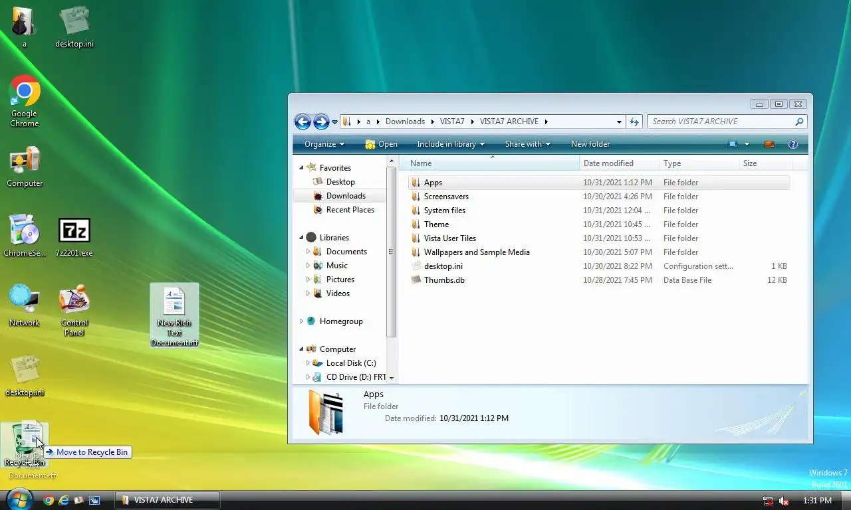This screenshot has height=510, width=851.
Task: Select the 7z2201.exe desktop icon
Action: (74, 236)
